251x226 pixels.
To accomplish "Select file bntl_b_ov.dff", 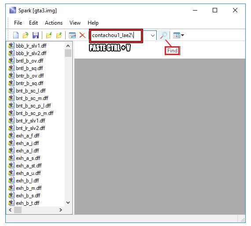I will (x=30, y=61).
